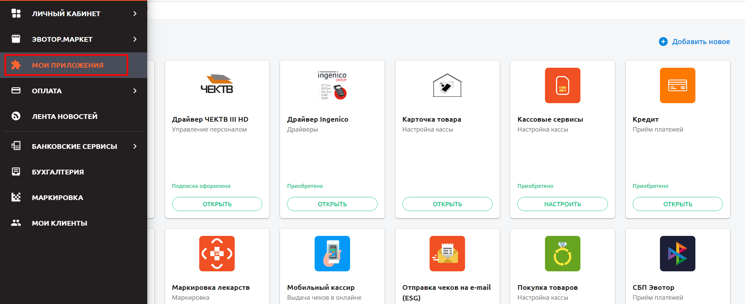Click the orange Кредит card icon
The image size is (745, 304).
(x=677, y=85)
